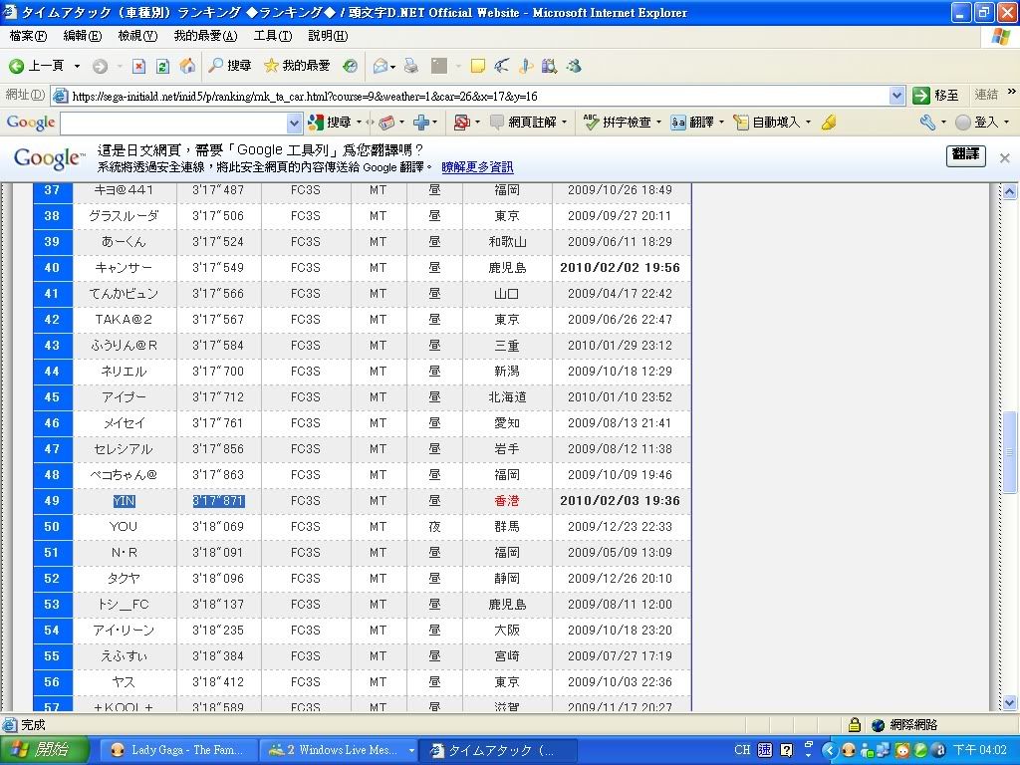Open the 檢視(V) menu

click(x=137, y=36)
